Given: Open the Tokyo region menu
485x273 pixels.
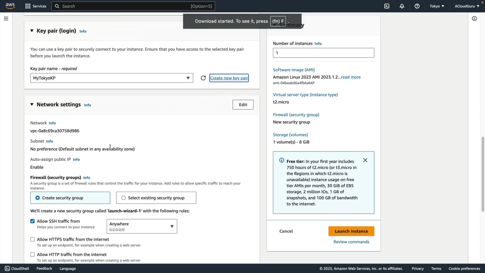Looking at the screenshot, I should (x=437, y=6).
